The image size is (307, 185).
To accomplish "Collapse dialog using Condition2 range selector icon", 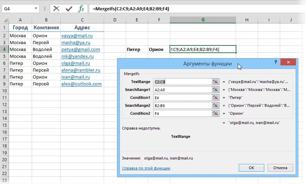I will 215,113.
